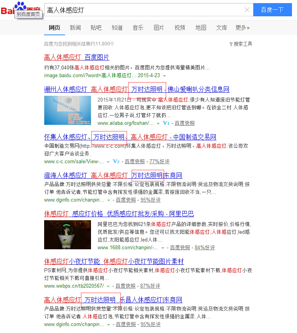Click the www.webps.cn/tb2020567 green URL
This screenshot has width=297, height=333.
[x=74, y=286]
